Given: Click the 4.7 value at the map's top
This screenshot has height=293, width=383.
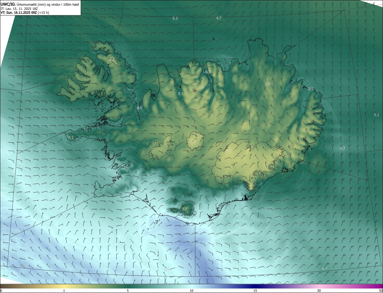Looking at the screenshot, I should 219,18.
